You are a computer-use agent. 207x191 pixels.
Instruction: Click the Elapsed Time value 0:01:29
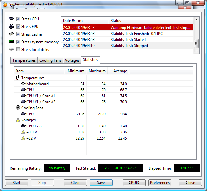click(x=187, y=168)
